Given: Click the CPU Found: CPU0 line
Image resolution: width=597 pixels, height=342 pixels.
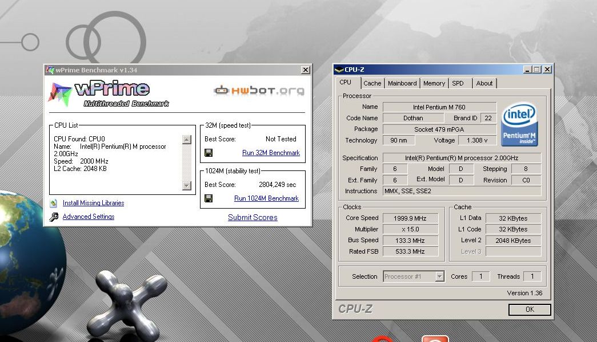Looking at the screenshot, I should [x=79, y=139].
